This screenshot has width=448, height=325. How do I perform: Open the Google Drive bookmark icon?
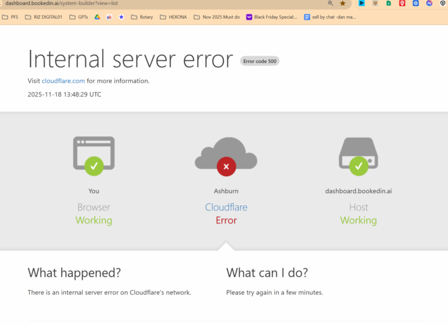(97, 17)
